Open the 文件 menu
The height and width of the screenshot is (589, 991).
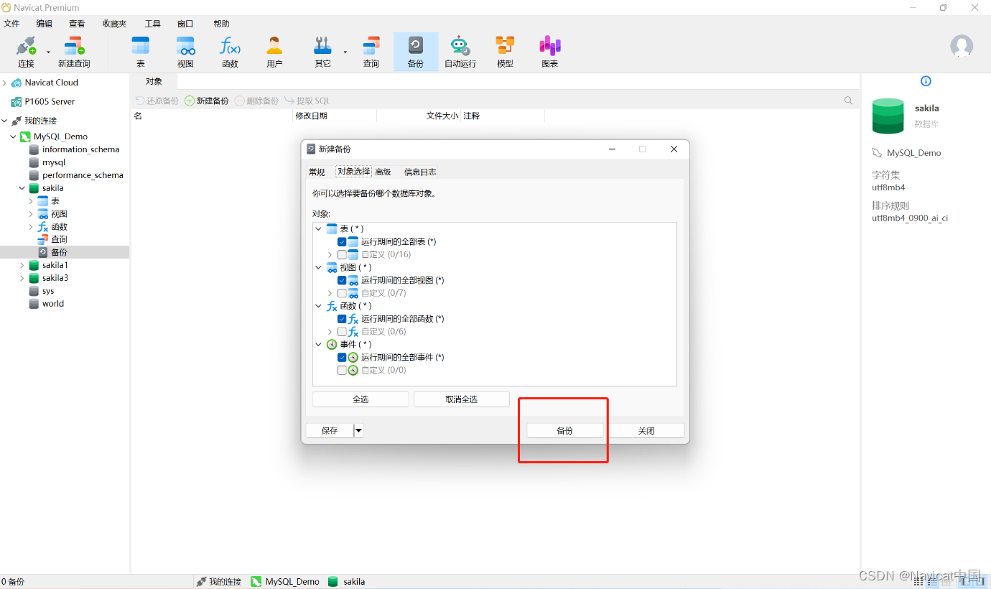coord(11,24)
